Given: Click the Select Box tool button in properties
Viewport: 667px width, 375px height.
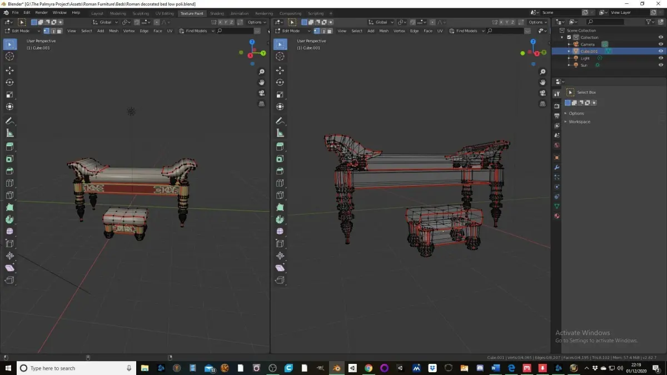Looking at the screenshot, I should (x=570, y=92).
